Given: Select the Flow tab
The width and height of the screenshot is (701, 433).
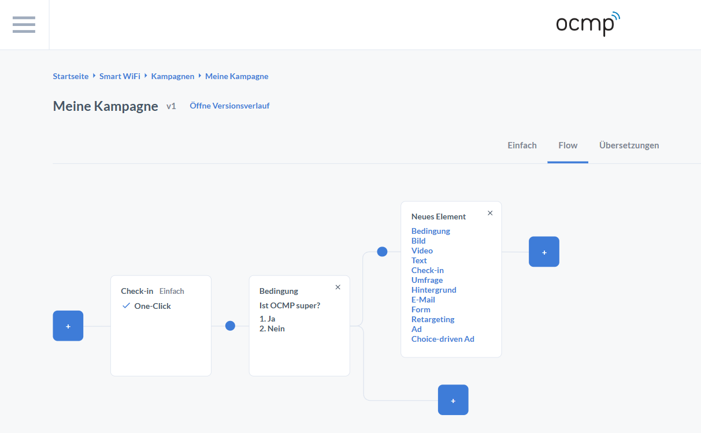Looking at the screenshot, I should pos(568,145).
